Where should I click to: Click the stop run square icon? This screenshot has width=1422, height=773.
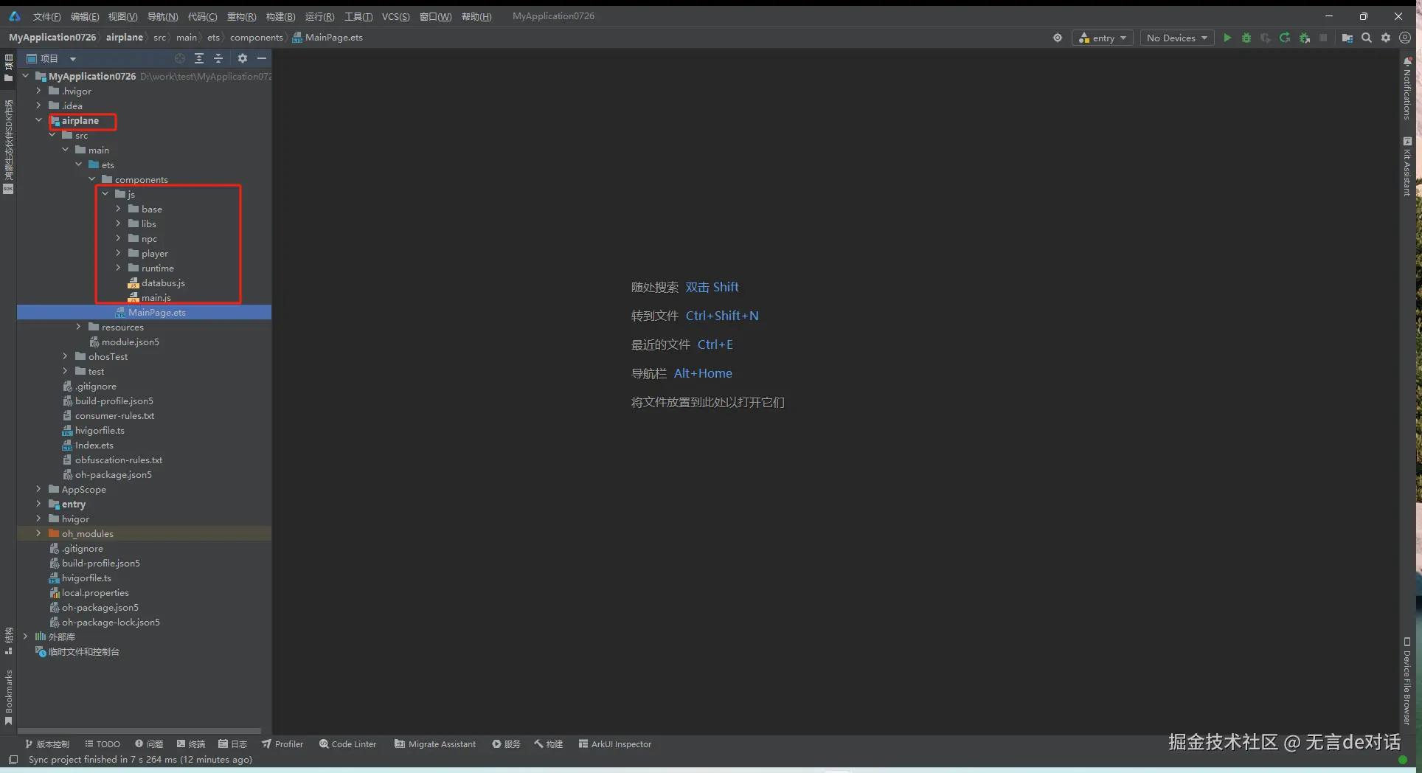1323,38
